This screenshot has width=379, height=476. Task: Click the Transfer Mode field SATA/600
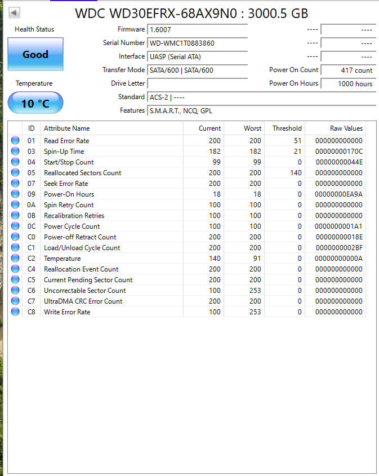coord(198,70)
